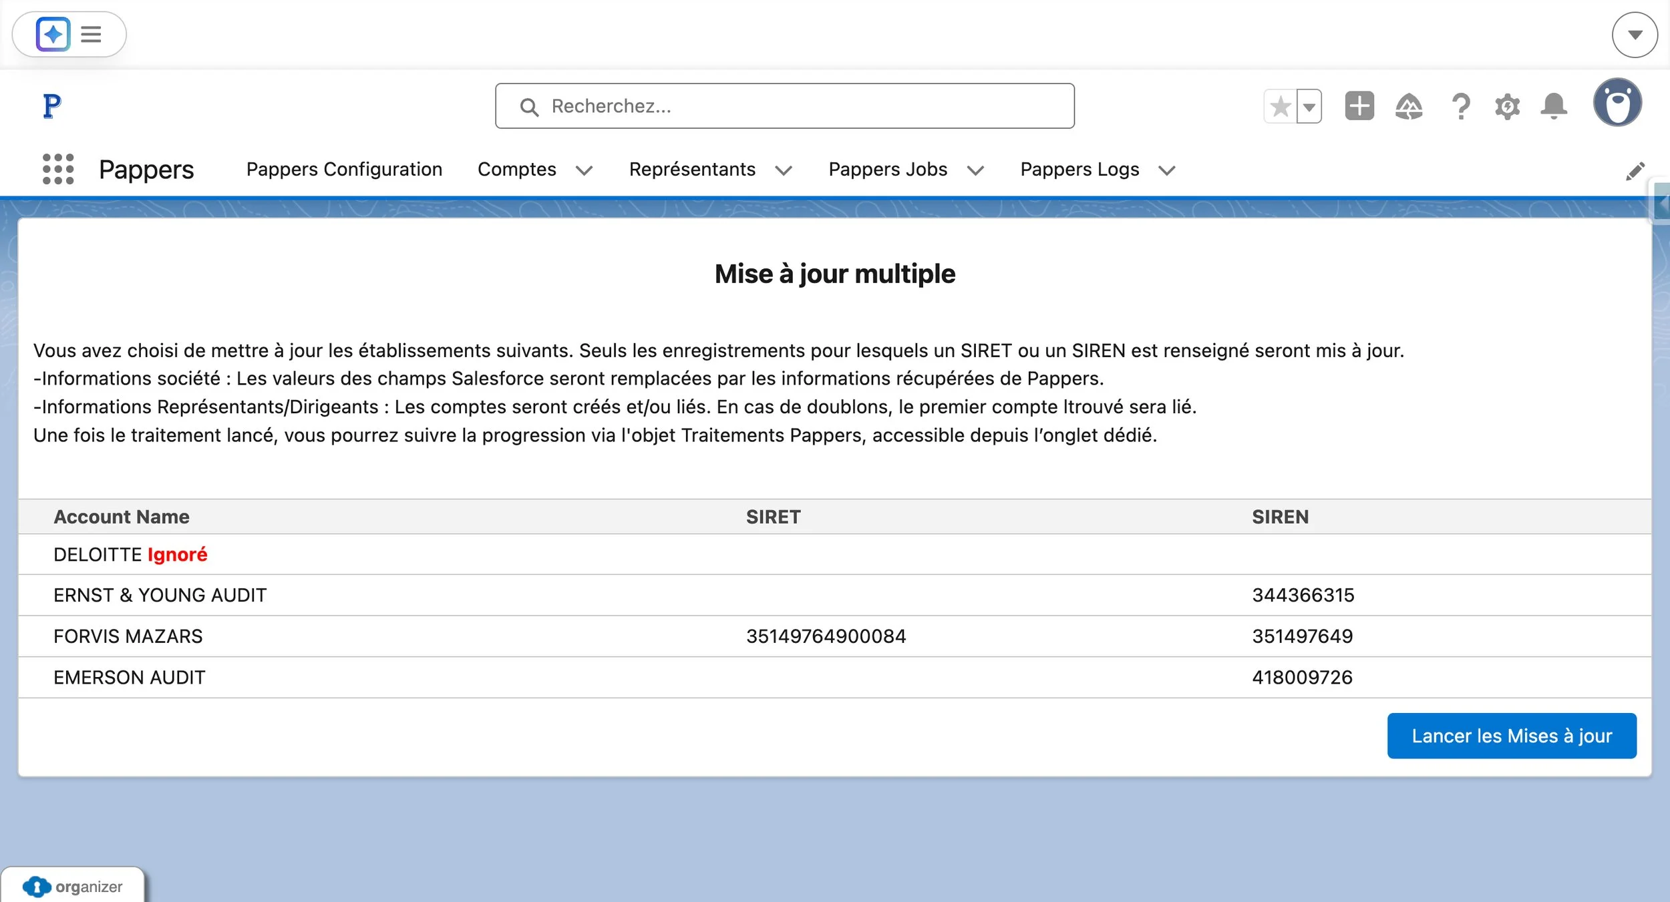
Task: Click Lancer les Mises à jour
Action: pyautogui.click(x=1511, y=736)
